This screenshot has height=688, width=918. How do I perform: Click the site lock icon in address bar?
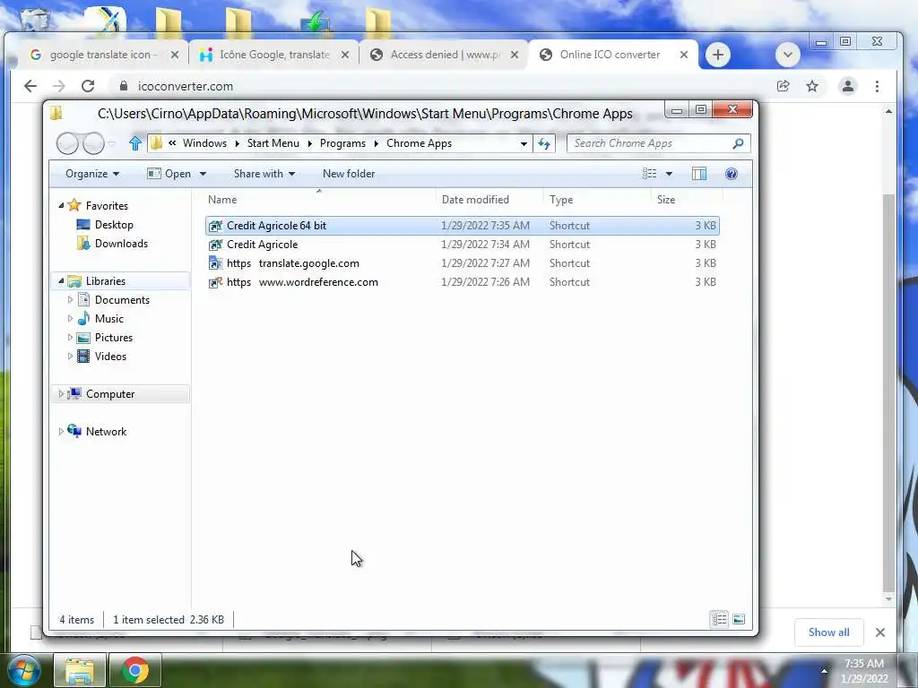coord(123,86)
